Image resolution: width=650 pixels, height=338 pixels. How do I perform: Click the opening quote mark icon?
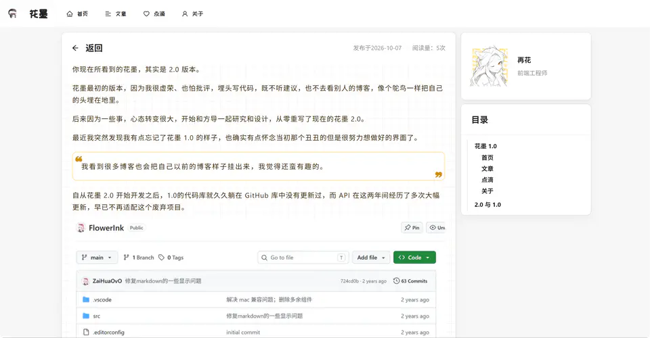[x=79, y=159]
